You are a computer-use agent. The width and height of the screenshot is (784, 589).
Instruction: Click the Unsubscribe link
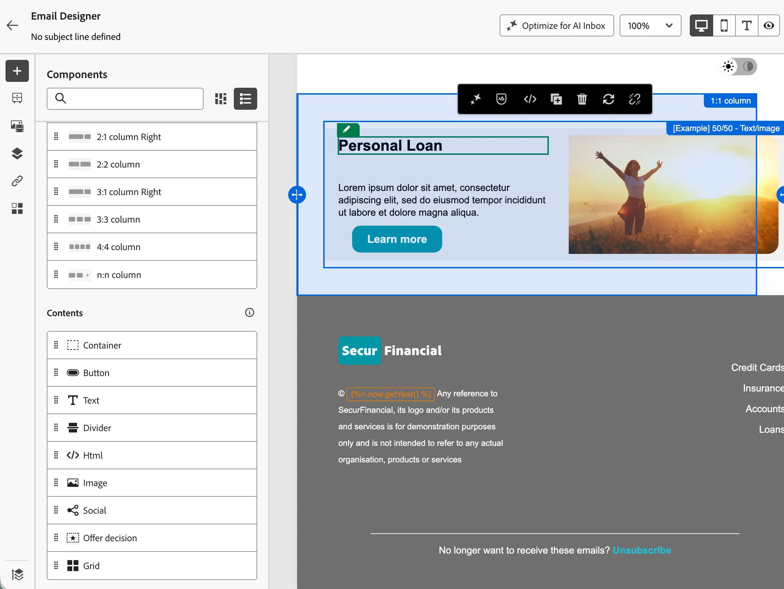click(642, 550)
